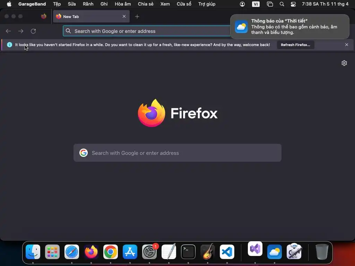Click the Refresh Firefox… button

295,45
